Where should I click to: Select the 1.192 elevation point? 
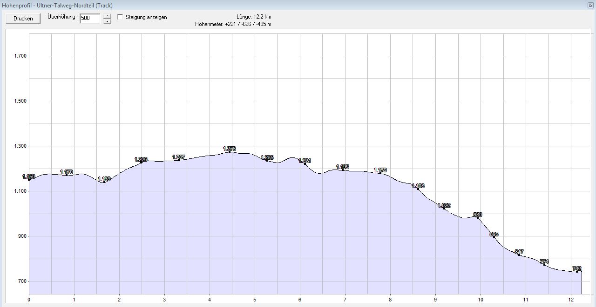pyautogui.click(x=343, y=169)
